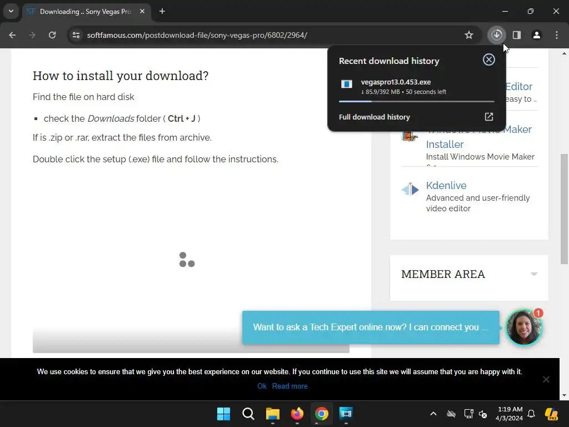Click the vegaspro13.0.453.exe file icon
Viewport: 569px width, 427px height.
pos(347,85)
